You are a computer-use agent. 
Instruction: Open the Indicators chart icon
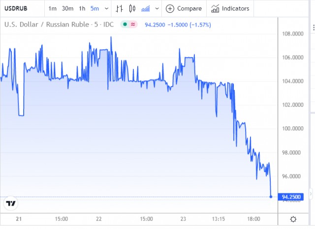click(215, 9)
